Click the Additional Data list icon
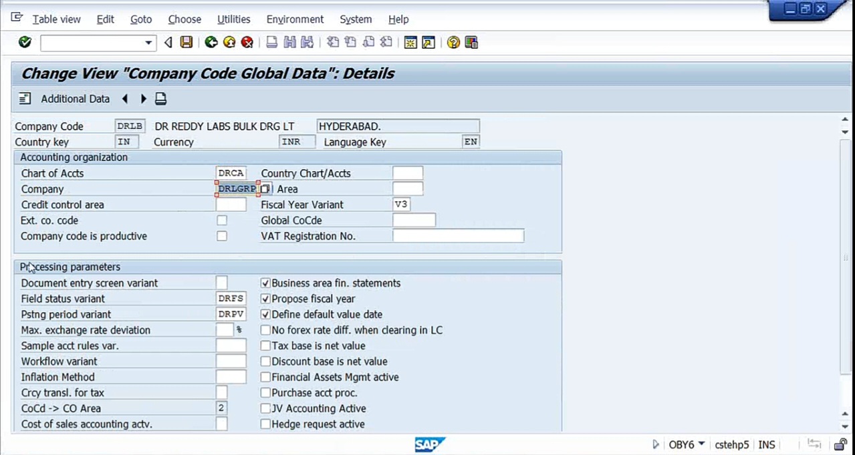 point(25,99)
